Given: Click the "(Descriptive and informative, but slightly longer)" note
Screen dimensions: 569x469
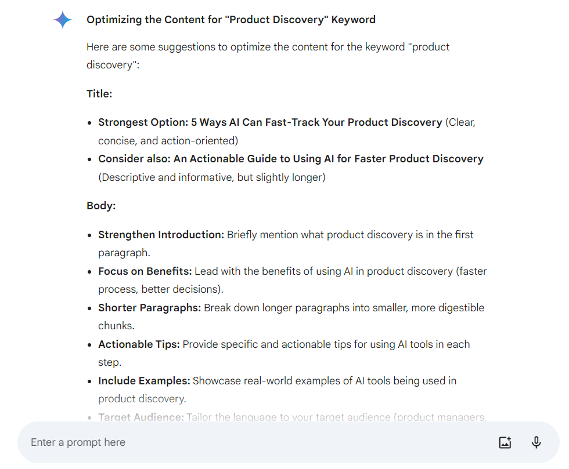Looking at the screenshot, I should (x=212, y=177).
